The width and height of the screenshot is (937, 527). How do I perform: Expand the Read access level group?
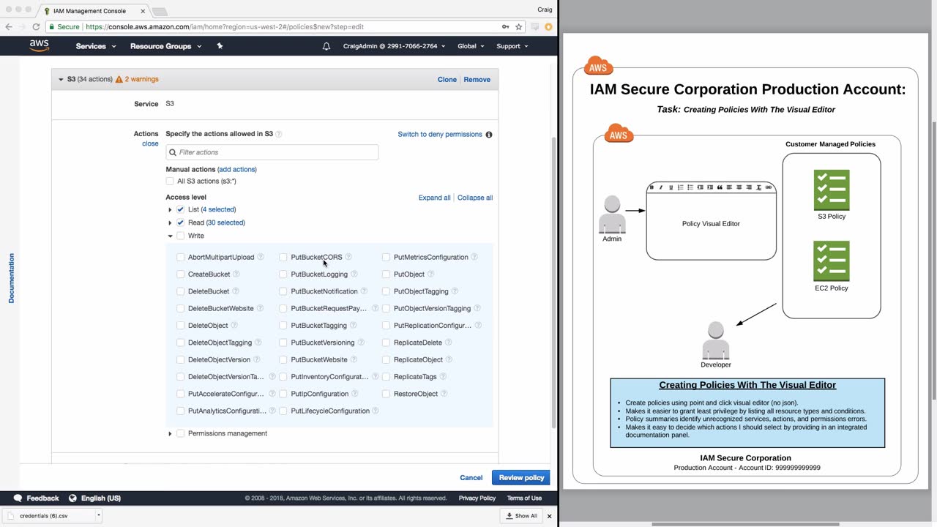[x=170, y=223]
